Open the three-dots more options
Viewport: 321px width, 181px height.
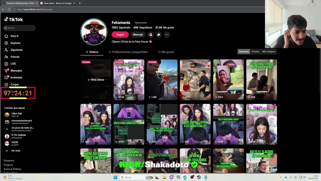point(167,35)
